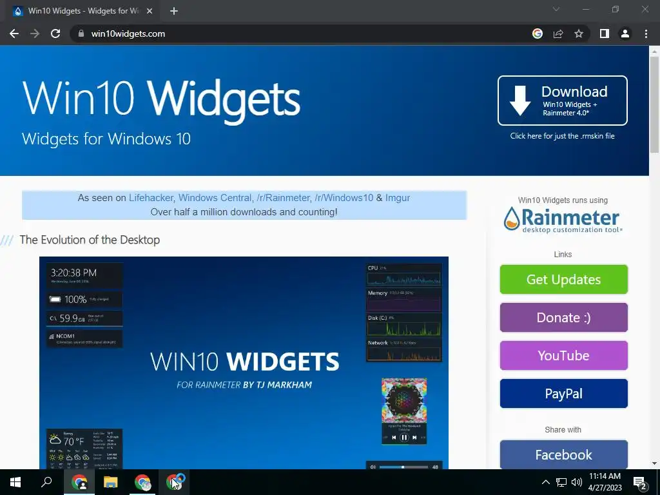Open Chrome three-dot menu
Viewport: 660px width, 495px height.
(x=646, y=34)
